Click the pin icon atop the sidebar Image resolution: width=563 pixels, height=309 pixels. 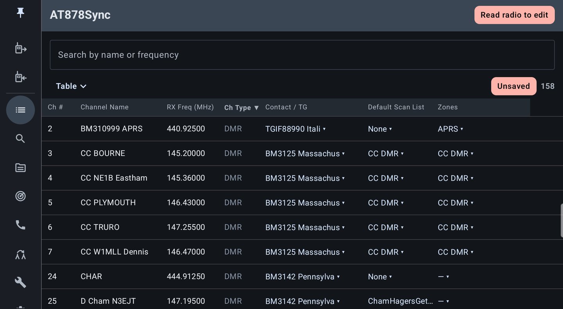[x=20, y=13]
